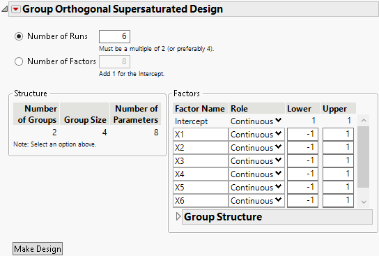The image size is (379, 256).
Task: Click the Group Size column header
Action: (x=85, y=114)
